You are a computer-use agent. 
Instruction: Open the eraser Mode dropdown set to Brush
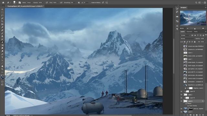29,3
